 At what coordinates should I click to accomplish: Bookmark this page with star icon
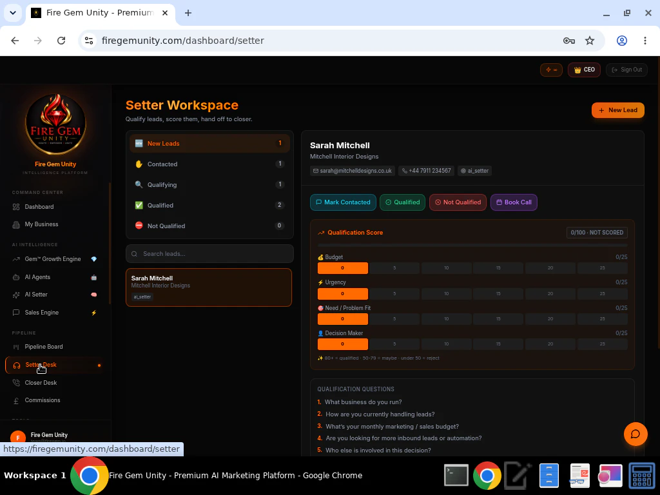click(x=590, y=41)
